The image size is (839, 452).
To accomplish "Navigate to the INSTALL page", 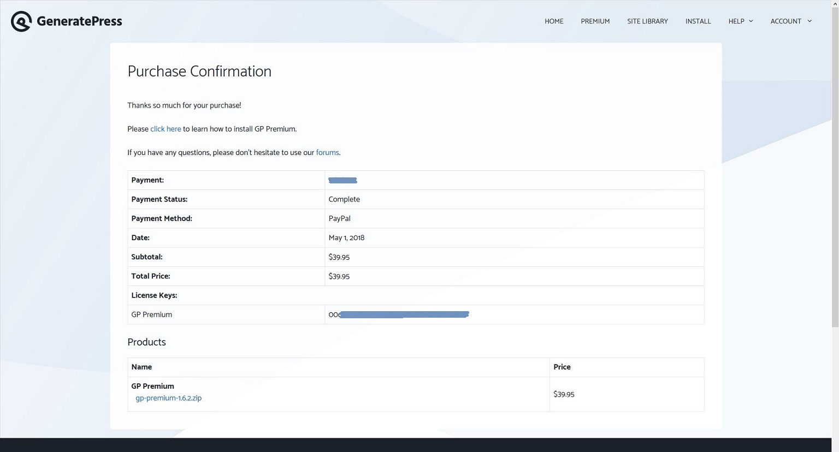I will 698,21.
